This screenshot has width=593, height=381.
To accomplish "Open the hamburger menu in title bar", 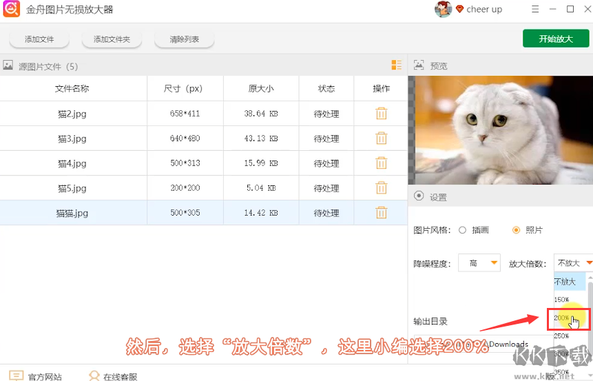I will point(535,9).
